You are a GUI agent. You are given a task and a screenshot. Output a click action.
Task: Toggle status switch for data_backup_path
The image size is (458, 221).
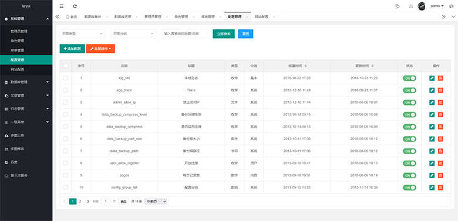pyautogui.click(x=409, y=151)
